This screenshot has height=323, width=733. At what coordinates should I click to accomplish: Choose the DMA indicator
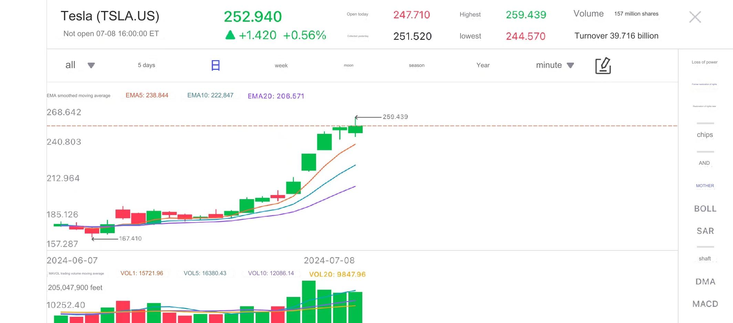click(705, 282)
